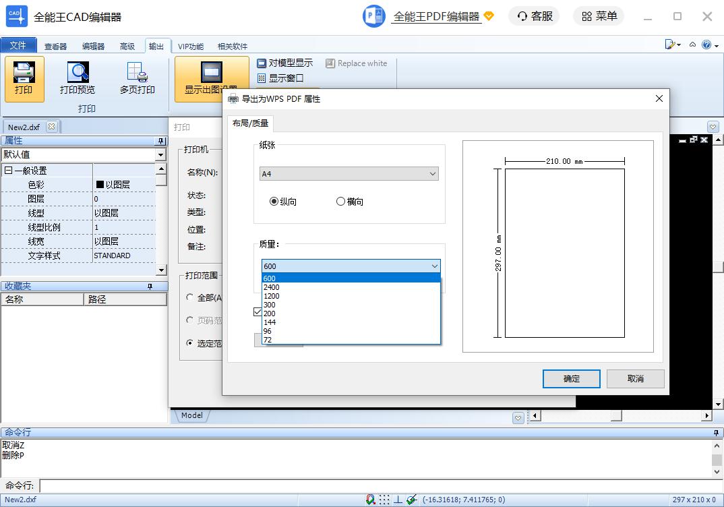Viewport: 724px width, 507px height.
Task: Click the 对模型显示 icon in ribbon
Action: click(262, 63)
